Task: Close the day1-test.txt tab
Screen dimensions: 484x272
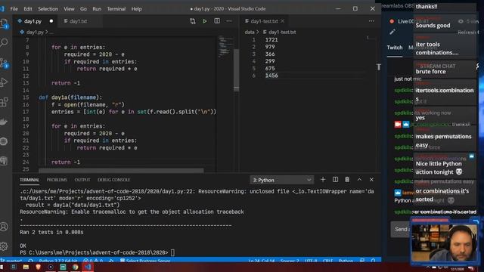Action: pos(283,21)
